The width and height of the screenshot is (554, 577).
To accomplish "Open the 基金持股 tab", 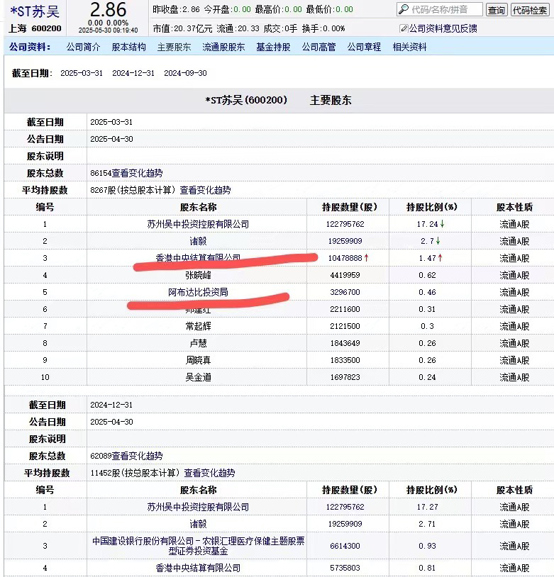I will coord(273,47).
